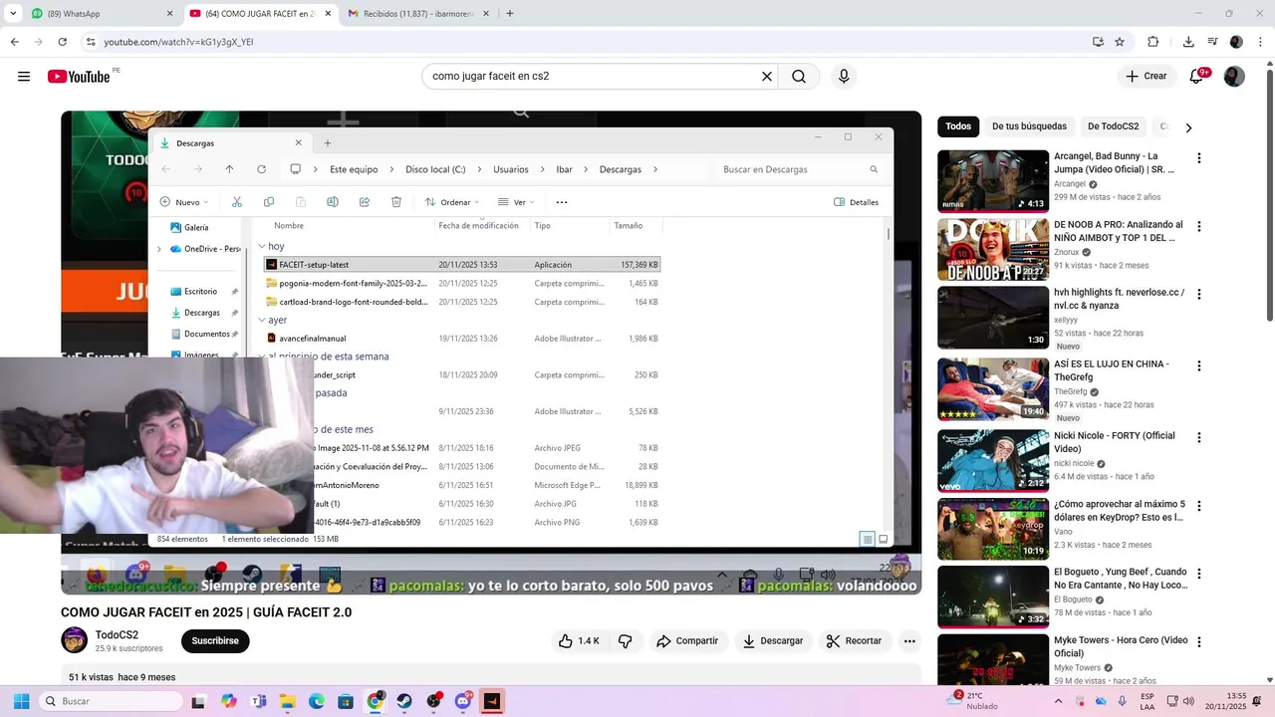
Task: Open the Chrome extensions puzzle icon
Action: [x=1153, y=42]
